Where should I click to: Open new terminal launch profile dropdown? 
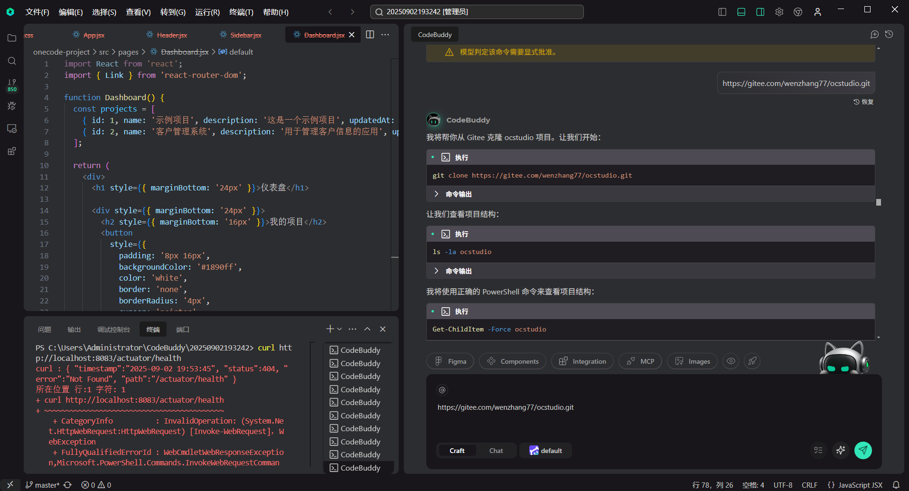click(x=339, y=329)
